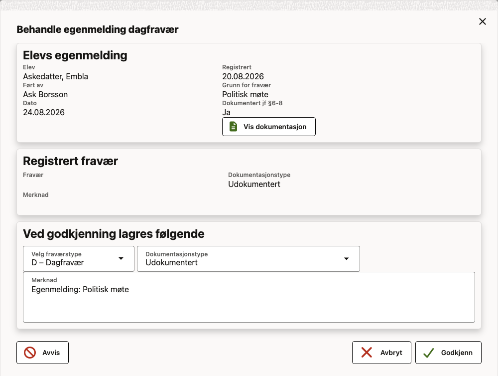Click the Udokumentert value under Registrert fravær

point(254,184)
